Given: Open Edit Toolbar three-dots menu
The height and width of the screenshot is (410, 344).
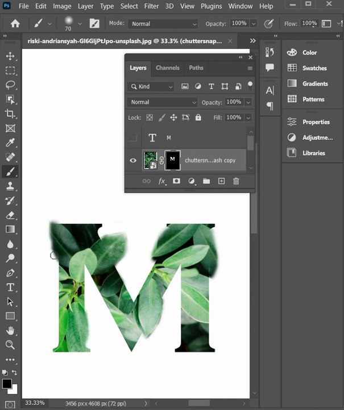Looking at the screenshot, I should (x=10, y=360).
